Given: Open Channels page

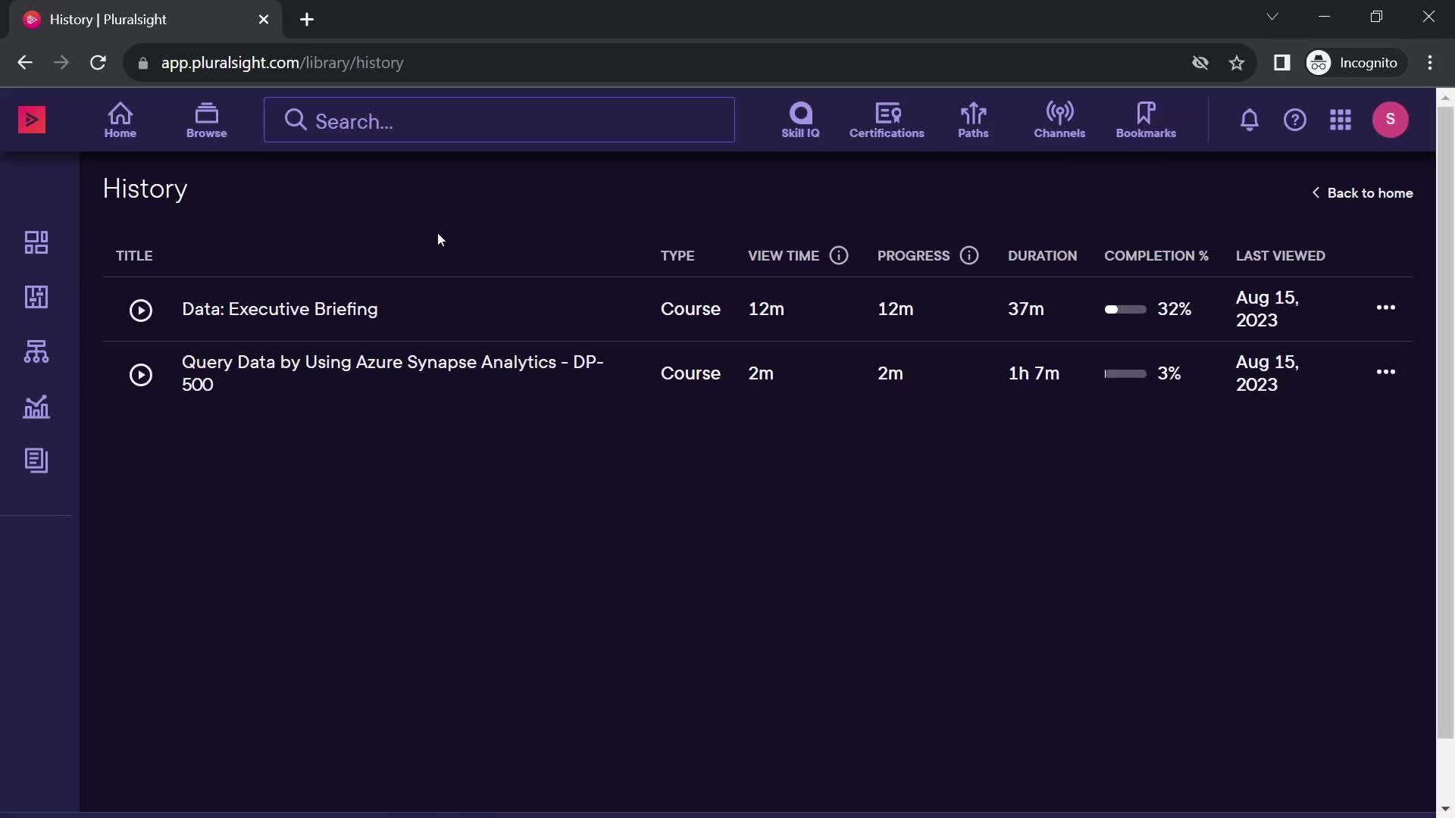Looking at the screenshot, I should [1059, 120].
